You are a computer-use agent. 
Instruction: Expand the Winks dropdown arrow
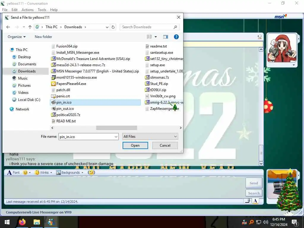(x=51, y=172)
